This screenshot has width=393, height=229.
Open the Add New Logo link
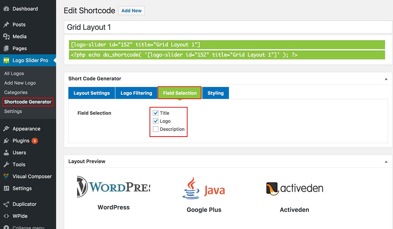pos(20,83)
